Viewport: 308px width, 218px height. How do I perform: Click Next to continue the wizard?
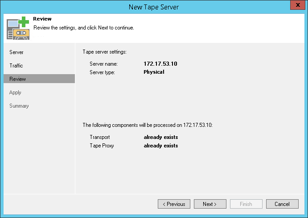209,204
